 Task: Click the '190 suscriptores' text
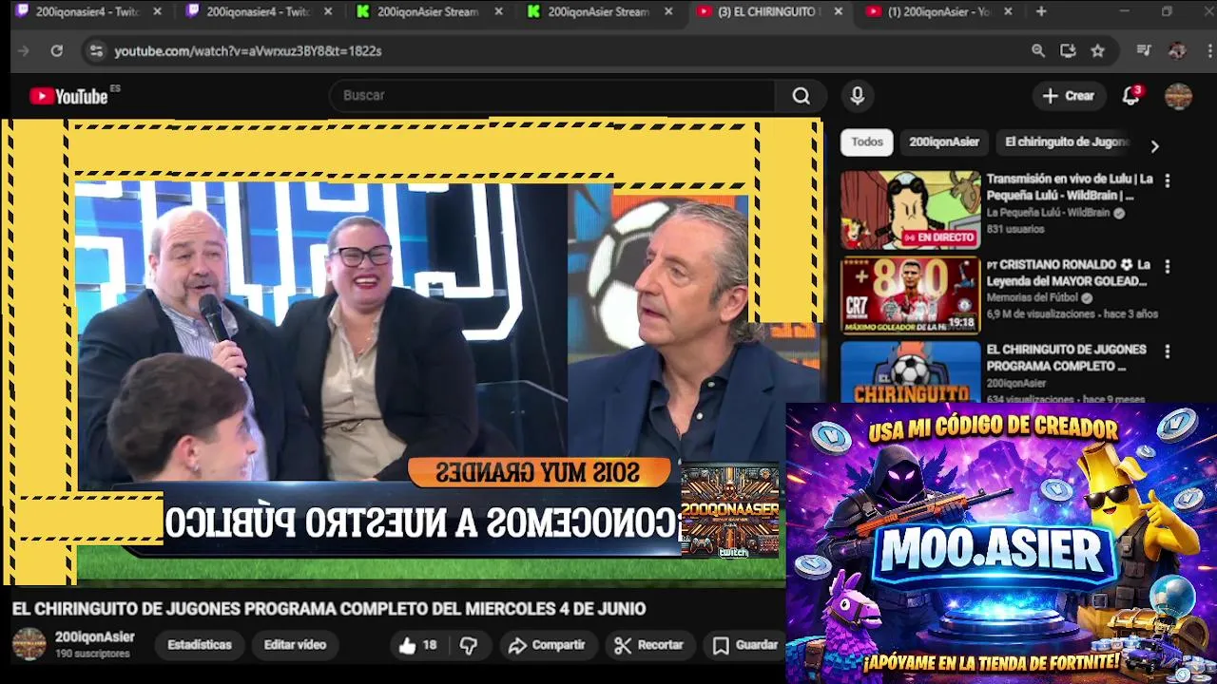(92, 655)
